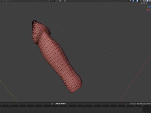This screenshot has width=151, height=113.
Task: Open the pivot point dropdown
Action: click(x=57, y=1)
